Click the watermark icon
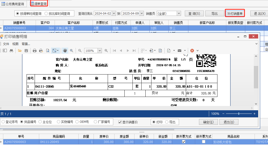268x147 pixels. point(160,51)
